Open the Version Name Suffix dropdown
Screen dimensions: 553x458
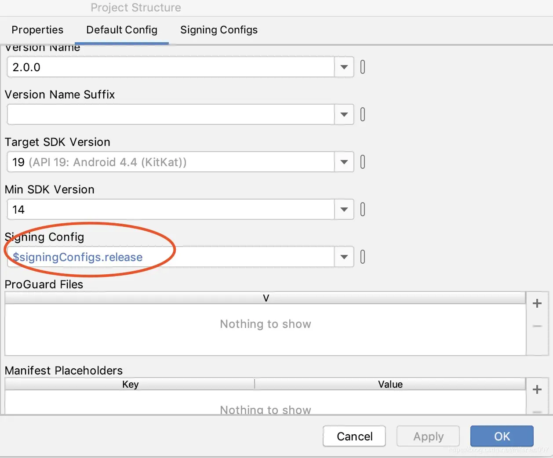click(x=344, y=115)
